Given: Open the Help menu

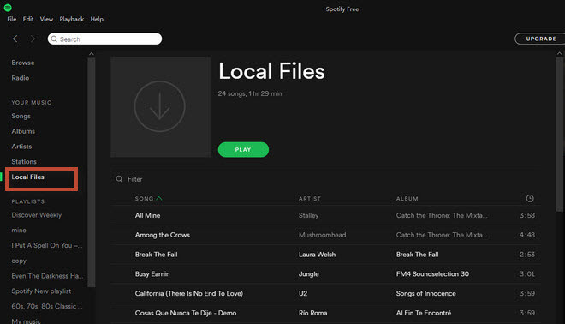Looking at the screenshot, I should coord(97,19).
